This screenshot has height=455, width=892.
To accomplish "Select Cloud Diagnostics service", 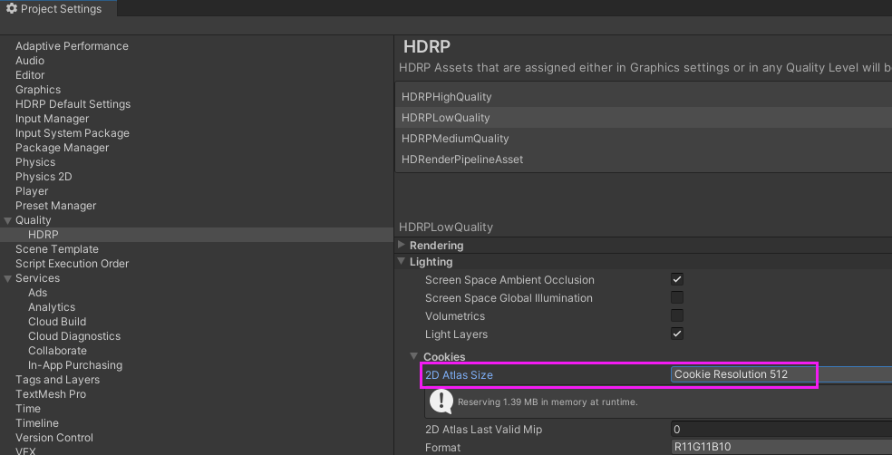I will click(74, 336).
